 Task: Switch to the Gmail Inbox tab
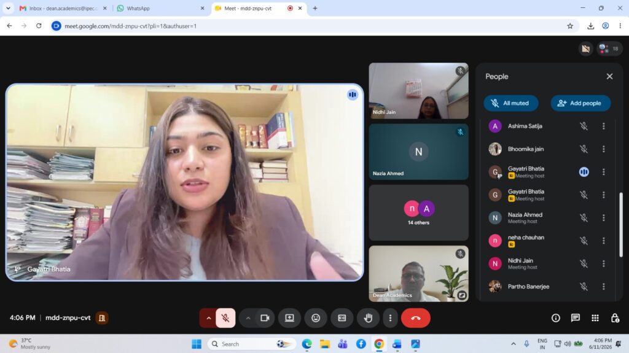(63, 8)
